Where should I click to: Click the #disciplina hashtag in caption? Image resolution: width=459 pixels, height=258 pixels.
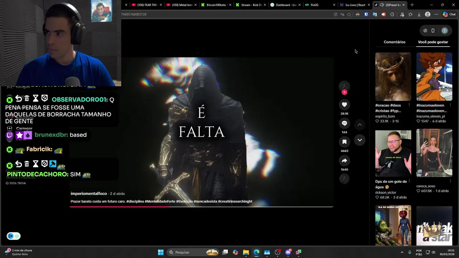[135, 201]
